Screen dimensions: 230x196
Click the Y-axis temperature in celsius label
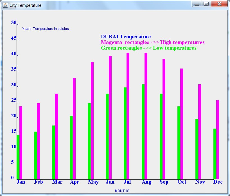[x=45, y=29]
